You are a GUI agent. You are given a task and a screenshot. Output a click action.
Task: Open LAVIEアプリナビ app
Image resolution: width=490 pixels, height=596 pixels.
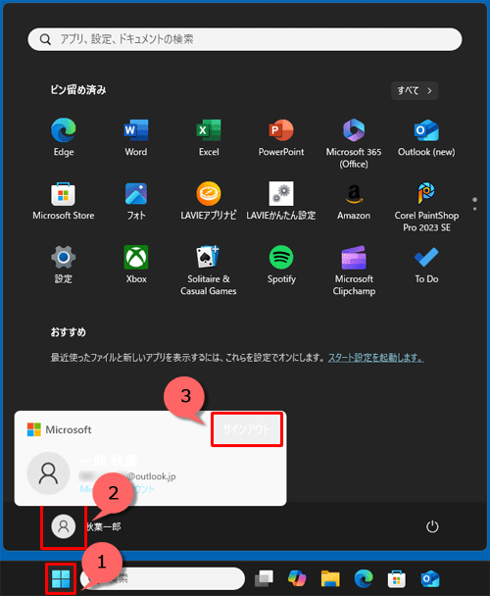tap(209, 201)
